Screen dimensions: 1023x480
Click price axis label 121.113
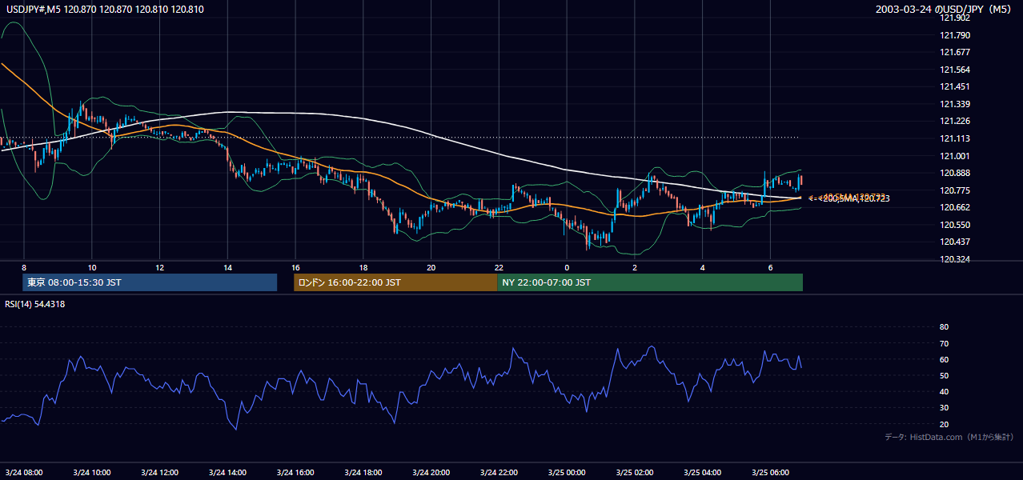953,138
